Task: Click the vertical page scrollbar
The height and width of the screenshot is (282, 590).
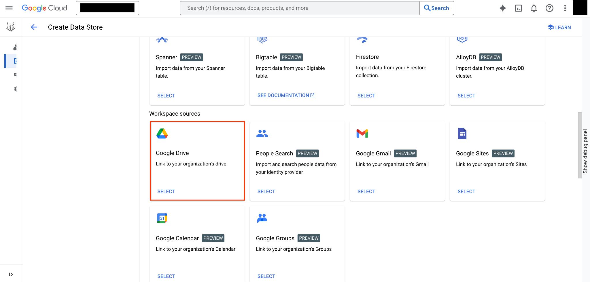Action: point(580,145)
